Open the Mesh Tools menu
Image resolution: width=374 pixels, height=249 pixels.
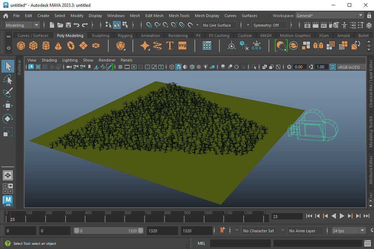tap(179, 16)
